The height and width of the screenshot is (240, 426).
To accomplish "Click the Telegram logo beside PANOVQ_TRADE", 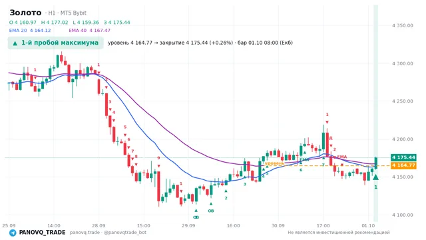I will click(x=13, y=233).
